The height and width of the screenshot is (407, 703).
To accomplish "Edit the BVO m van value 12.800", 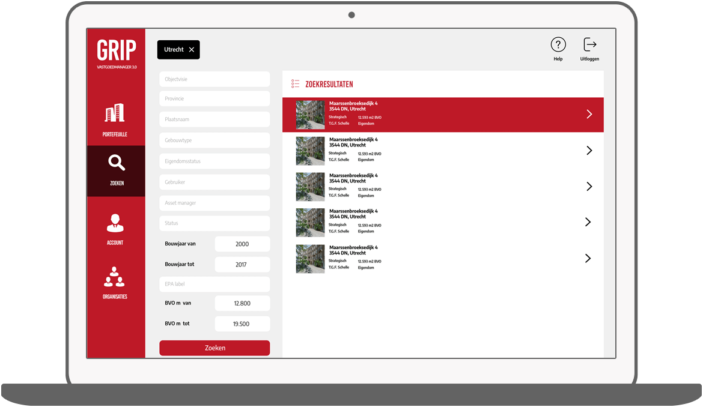I will pos(242,303).
